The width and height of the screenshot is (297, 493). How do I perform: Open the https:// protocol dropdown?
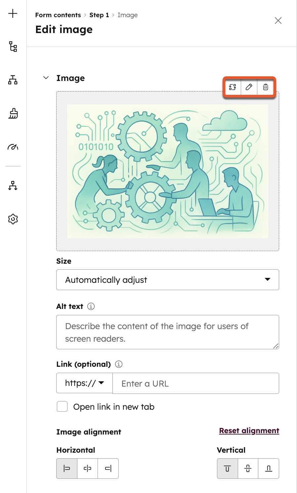(84, 383)
